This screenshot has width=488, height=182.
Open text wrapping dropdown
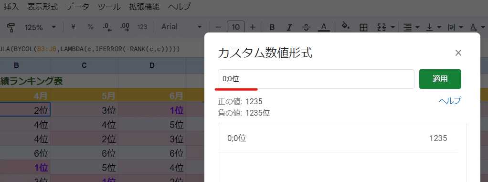click(455, 27)
